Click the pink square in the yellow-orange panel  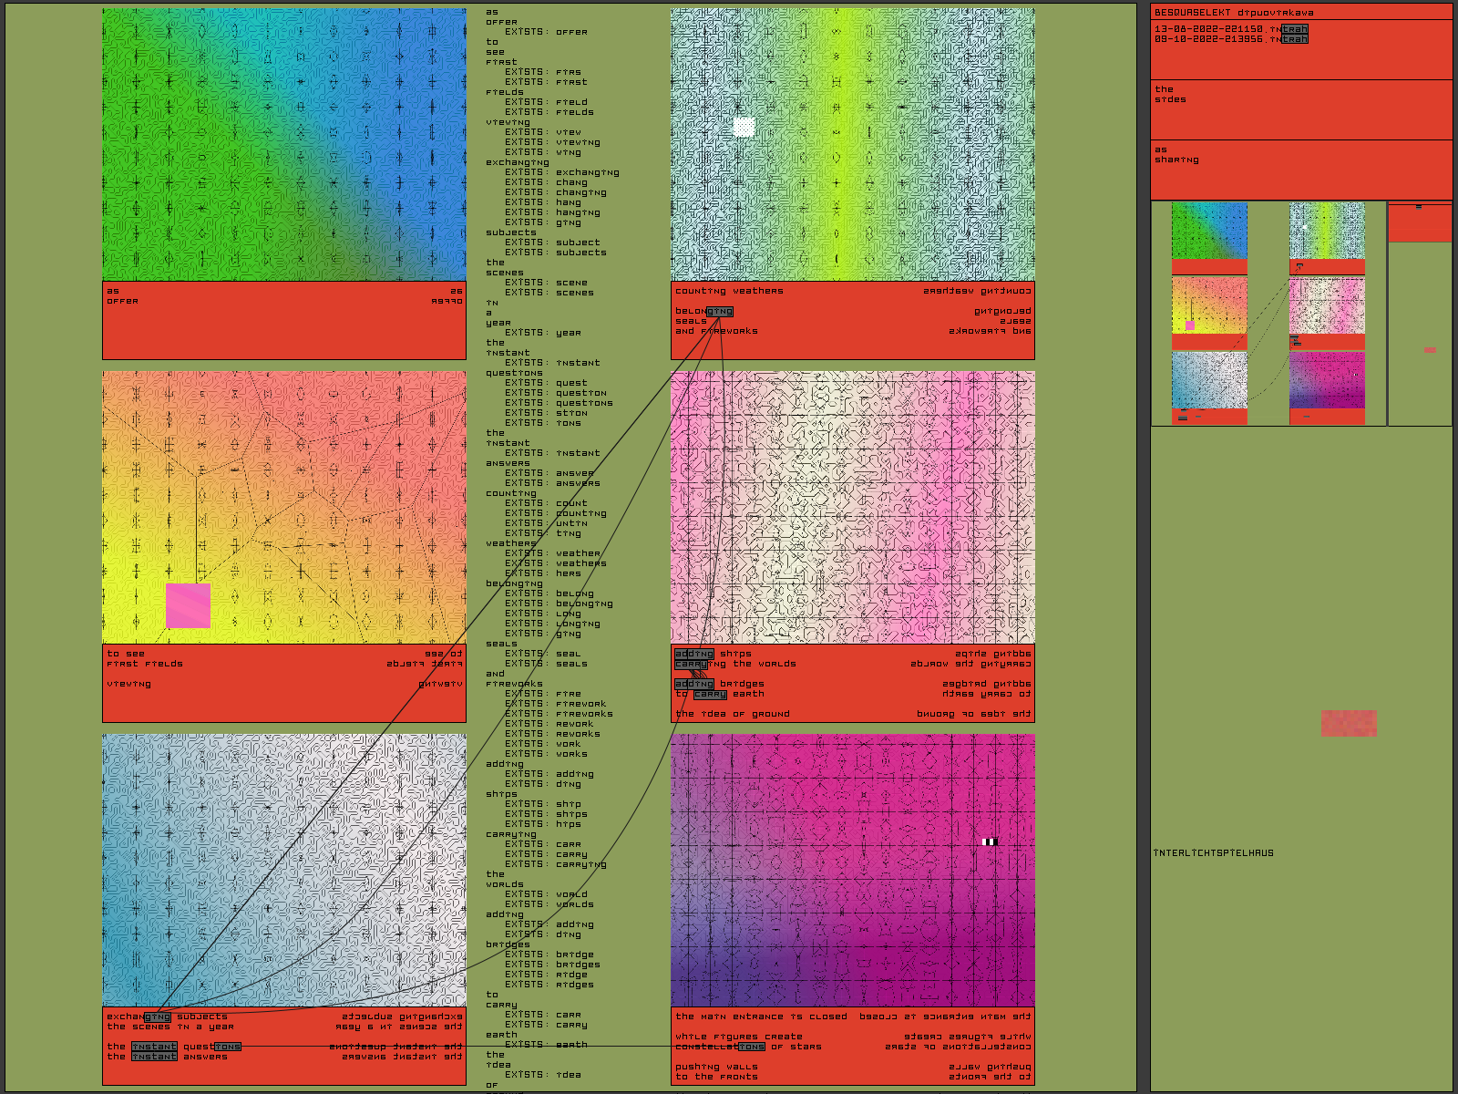189,606
